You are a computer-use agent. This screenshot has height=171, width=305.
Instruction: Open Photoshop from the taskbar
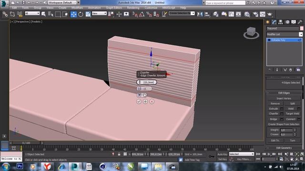(20, 166)
